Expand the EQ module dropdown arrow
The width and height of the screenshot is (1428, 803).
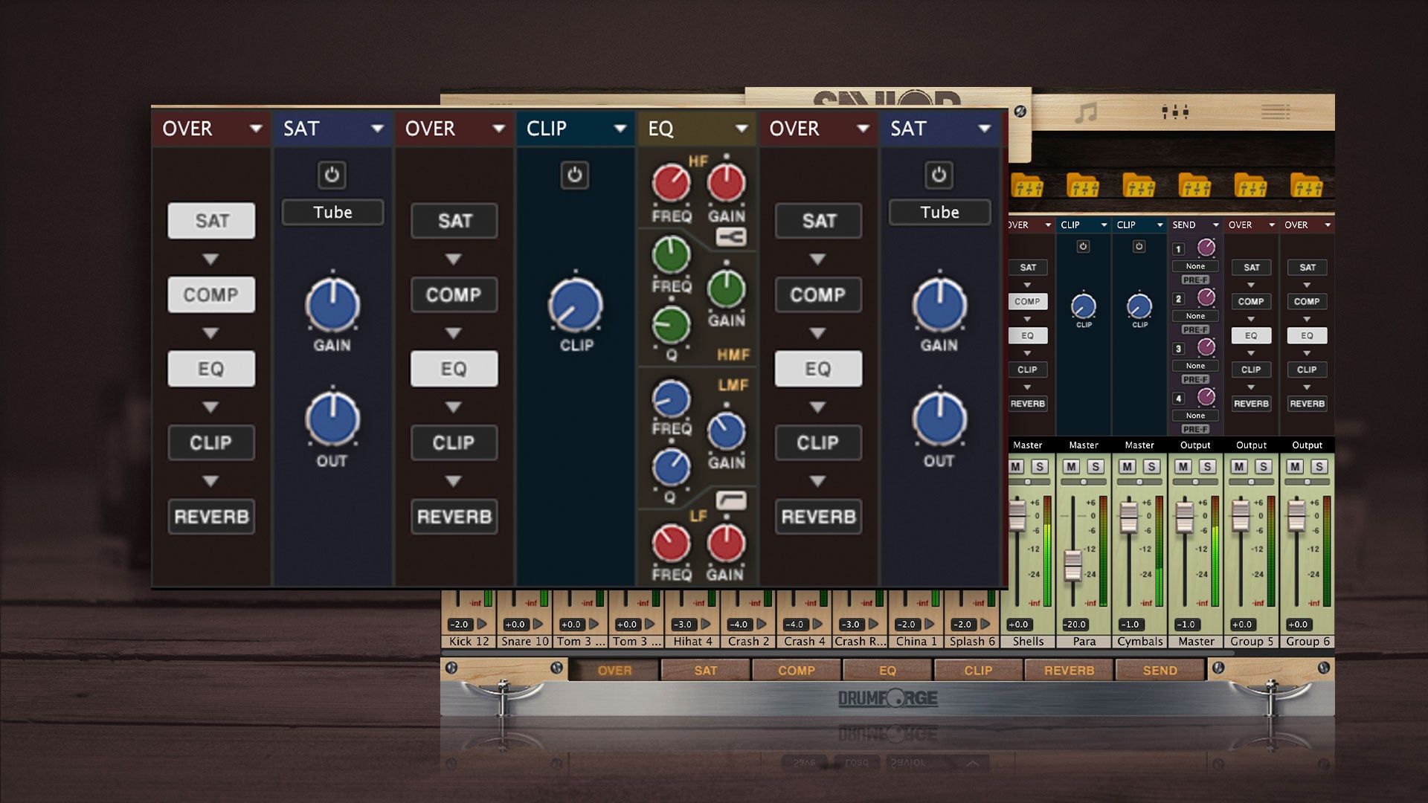(741, 129)
